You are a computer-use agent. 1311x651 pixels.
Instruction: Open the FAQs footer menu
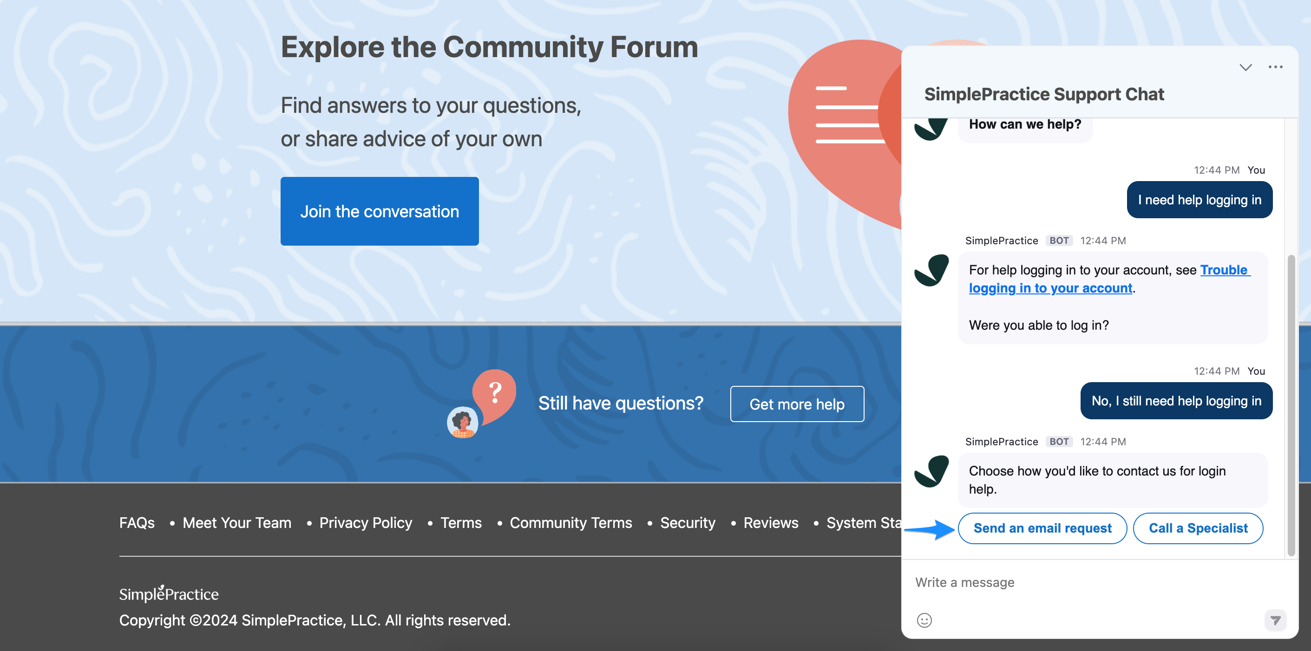137,522
